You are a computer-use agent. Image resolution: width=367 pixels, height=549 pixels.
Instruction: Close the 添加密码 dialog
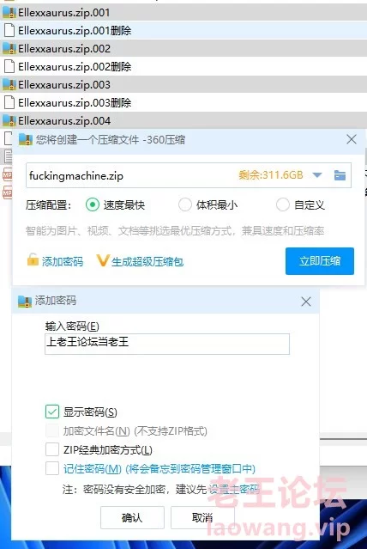pos(306,302)
